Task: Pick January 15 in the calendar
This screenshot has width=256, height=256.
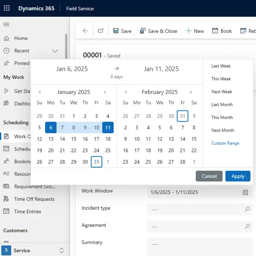Action: click(x=74, y=139)
